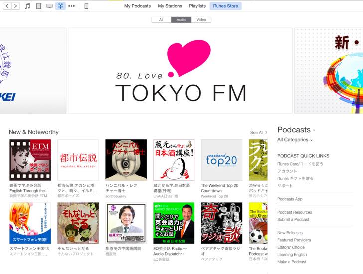Image resolution: width=363 pixels, height=274 pixels.
Task: Open the アカウント quick link
Action: pos(287,171)
